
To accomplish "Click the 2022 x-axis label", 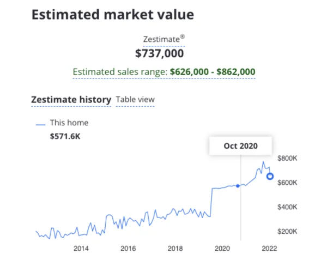I will coord(269,249).
